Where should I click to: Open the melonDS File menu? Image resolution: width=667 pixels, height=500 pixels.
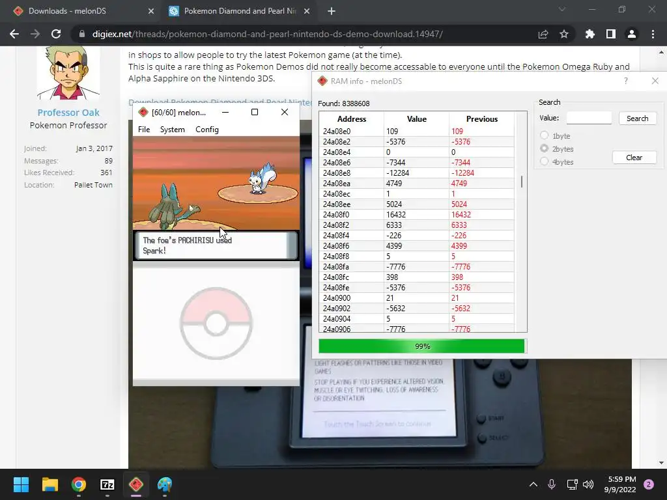144,130
